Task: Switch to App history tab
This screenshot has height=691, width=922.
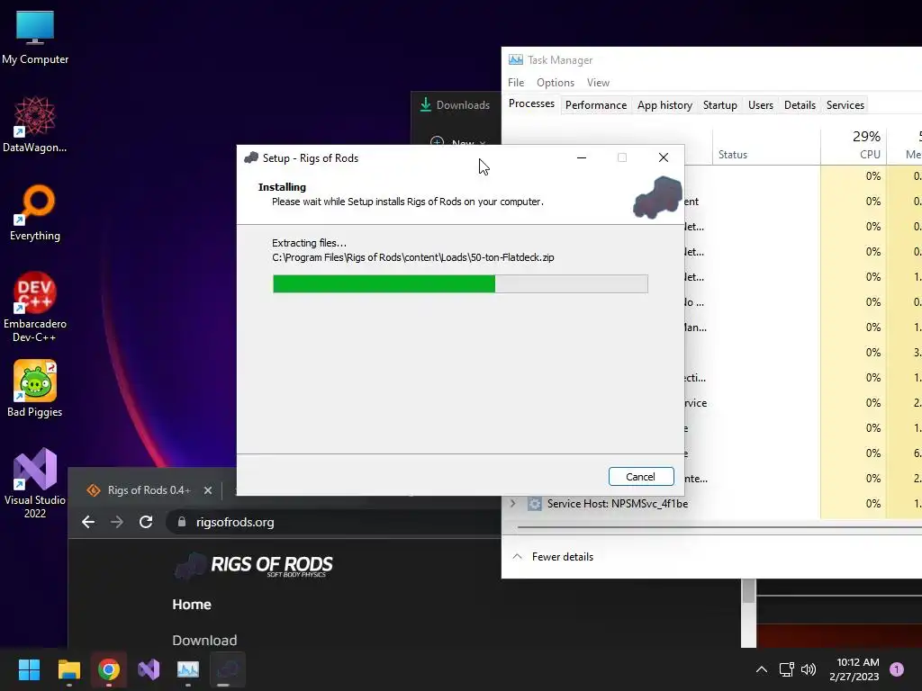Action: click(x=664, y=105)
